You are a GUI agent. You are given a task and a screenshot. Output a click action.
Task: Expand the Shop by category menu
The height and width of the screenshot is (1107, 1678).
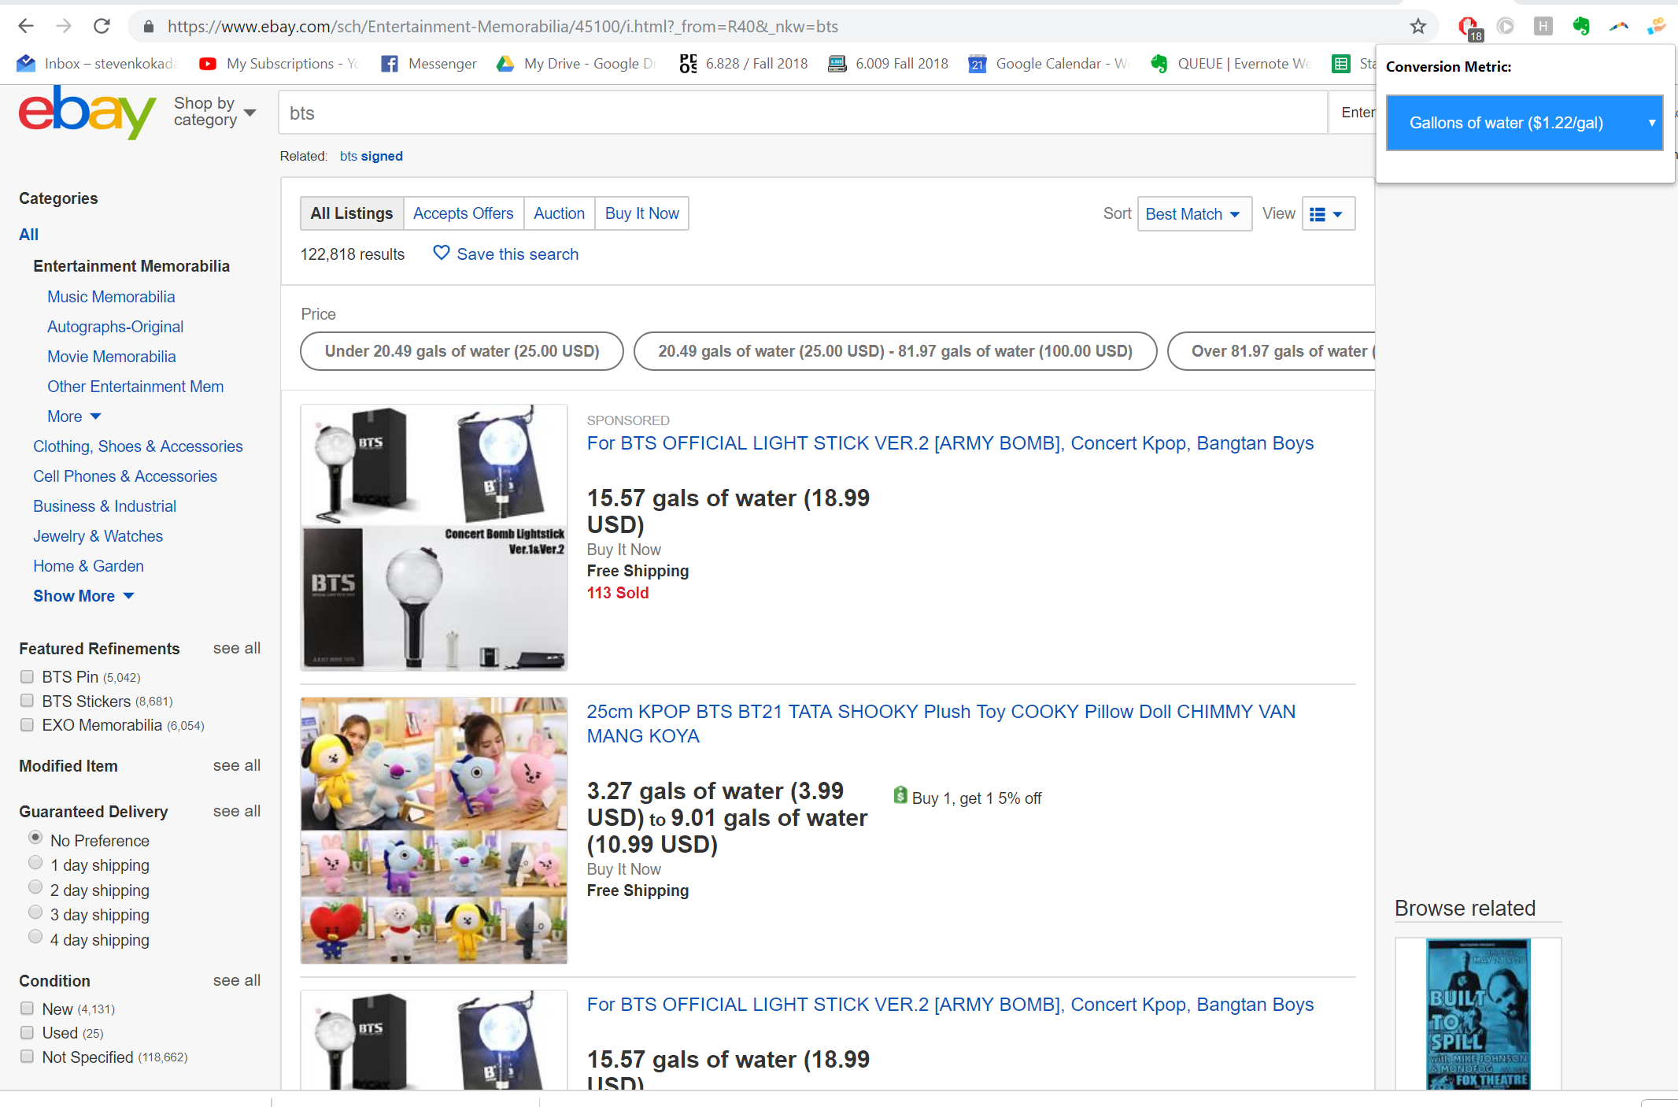(215, 112)
